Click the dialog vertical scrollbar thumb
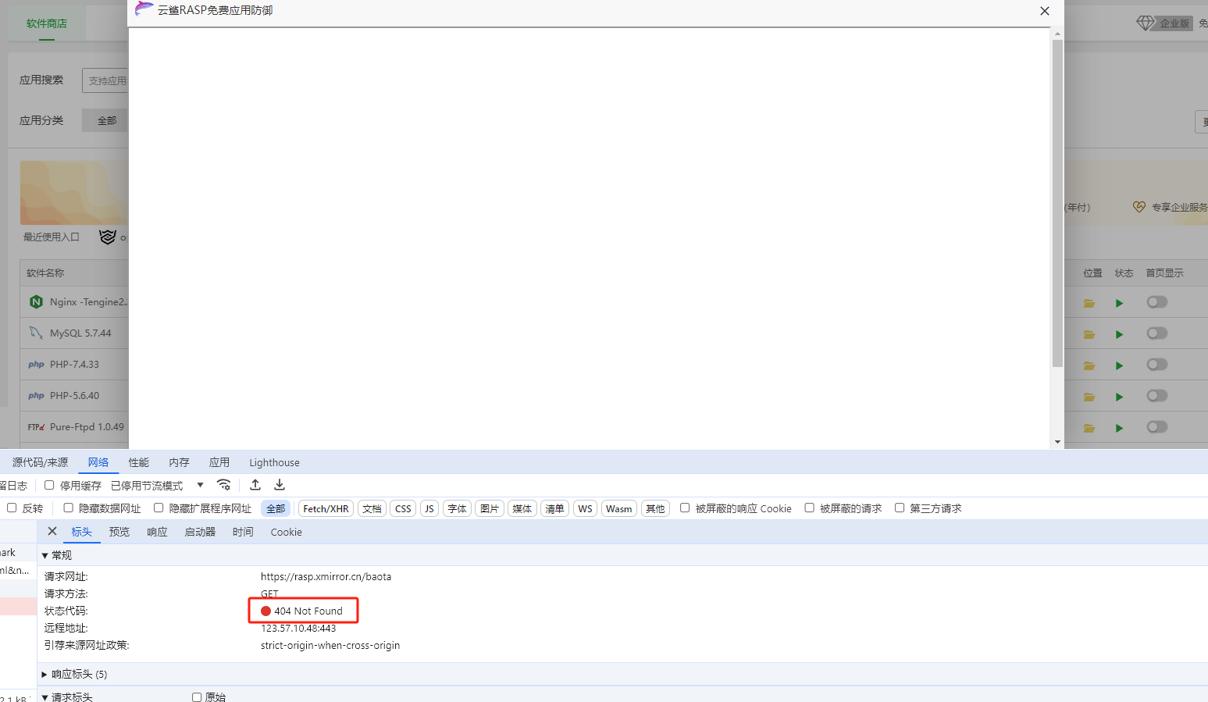Viewport: 1208px width, 702px height. (x=1057, y=203)
